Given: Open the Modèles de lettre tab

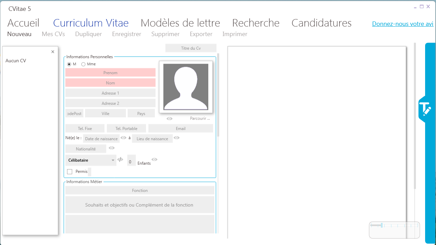Looking at the screenshot, I should click(x=180, y=23).
